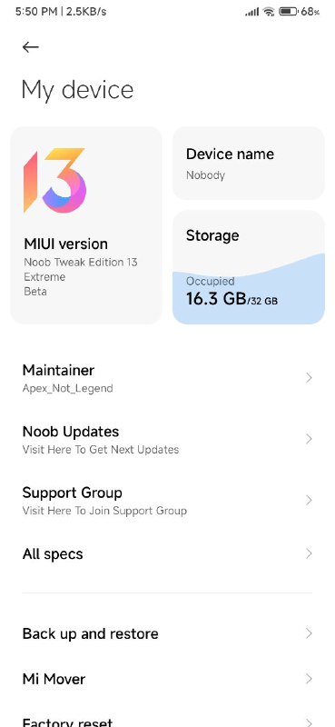Open the Storage usage card
Viewport: 335px width, 727px height.
[x=249, y=267]
